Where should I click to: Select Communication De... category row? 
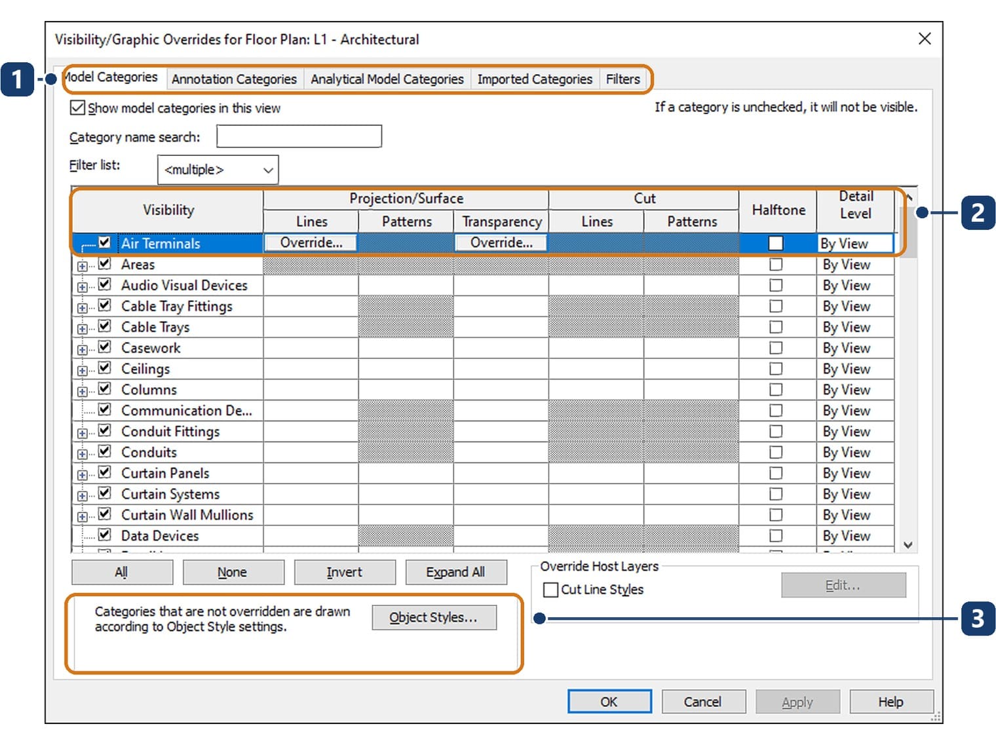[483, 410]
